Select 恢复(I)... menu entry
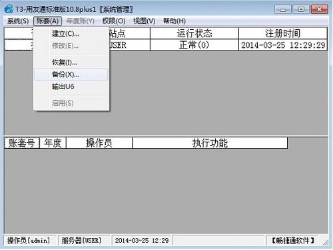 point(71,62)
